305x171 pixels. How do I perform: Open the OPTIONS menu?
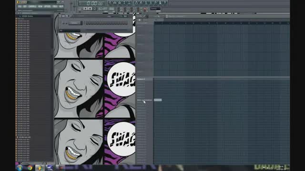click(x=47, y=6)
